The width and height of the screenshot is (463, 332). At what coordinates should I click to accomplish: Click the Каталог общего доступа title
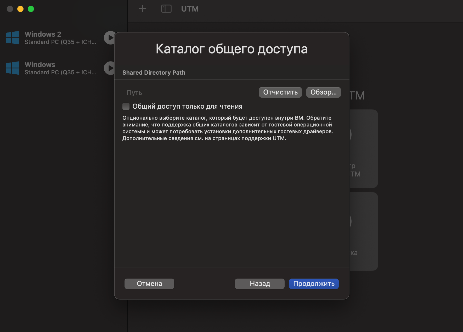(232, 49)
